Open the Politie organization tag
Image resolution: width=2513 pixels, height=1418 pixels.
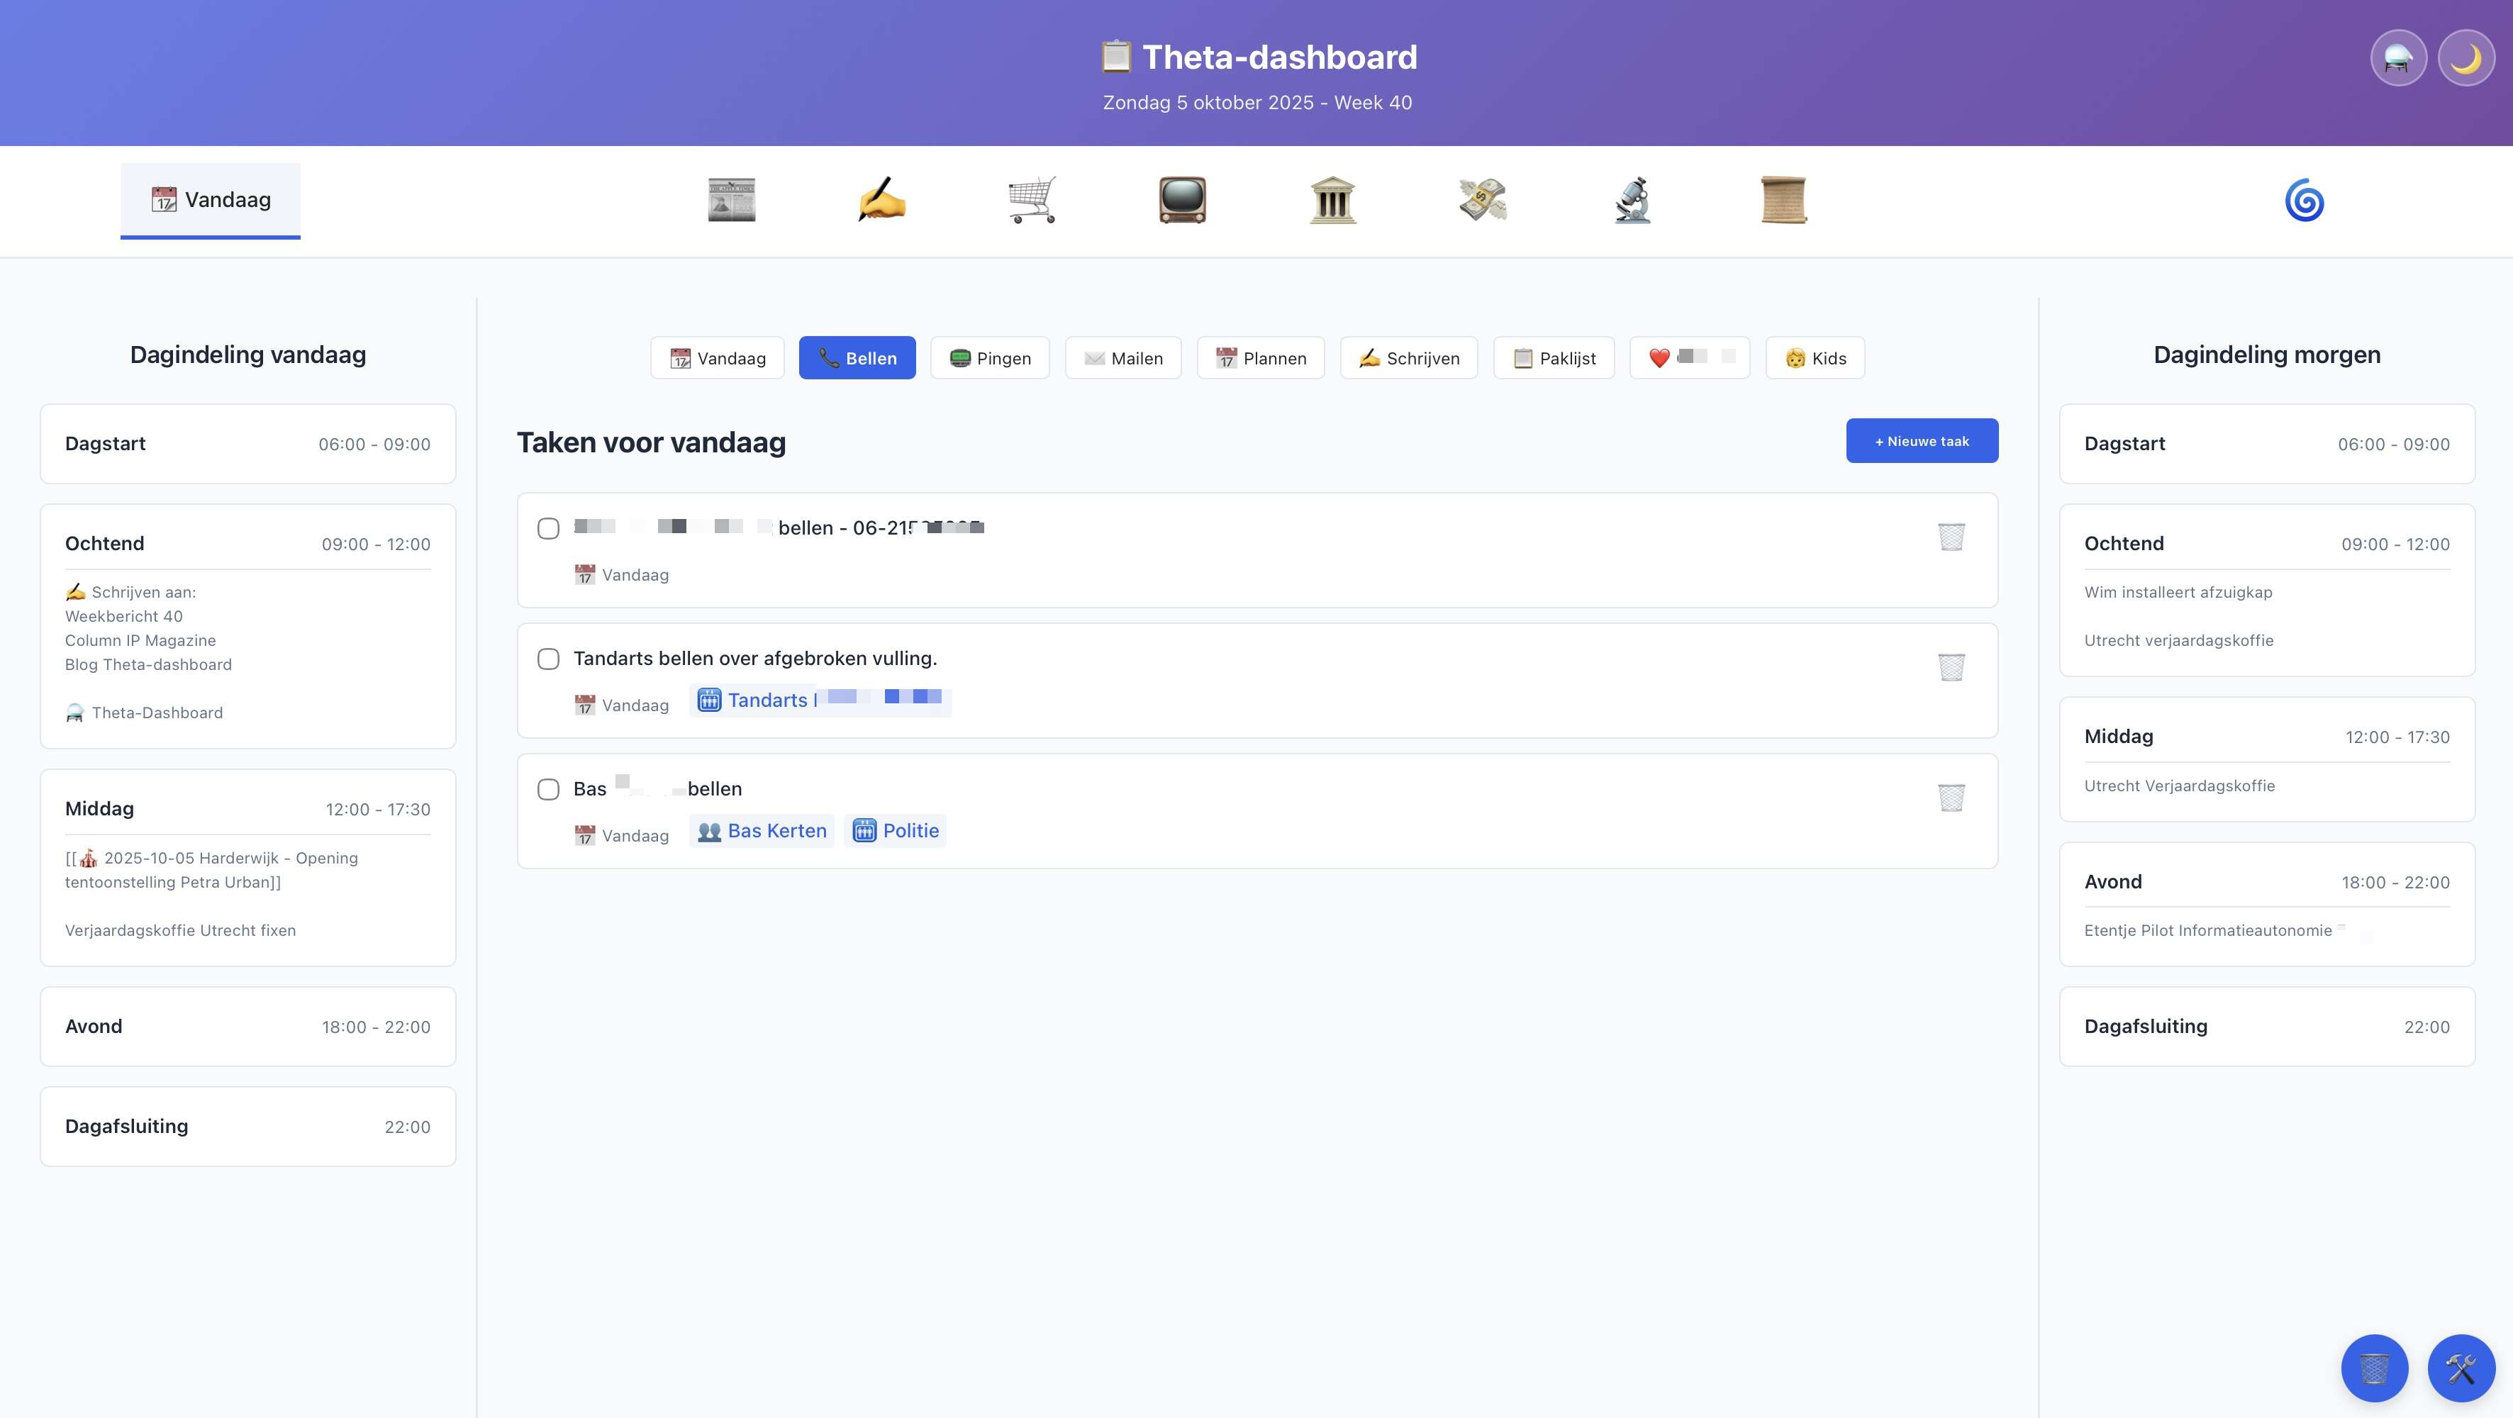[x=896, y=831]
